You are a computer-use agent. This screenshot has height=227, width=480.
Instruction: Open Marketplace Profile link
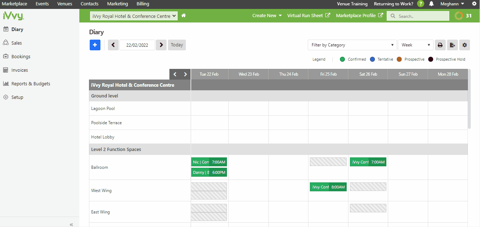pos(360,16)
